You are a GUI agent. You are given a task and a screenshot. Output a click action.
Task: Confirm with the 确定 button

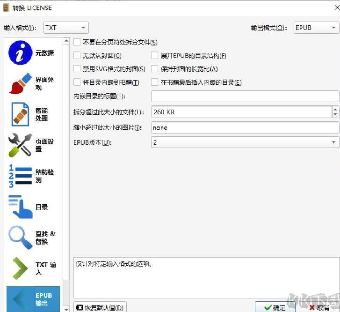pos(275,307)
